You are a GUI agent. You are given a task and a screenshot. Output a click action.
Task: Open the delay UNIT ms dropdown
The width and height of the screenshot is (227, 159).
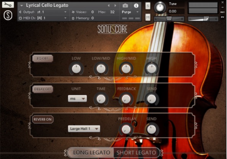(77, 99)
